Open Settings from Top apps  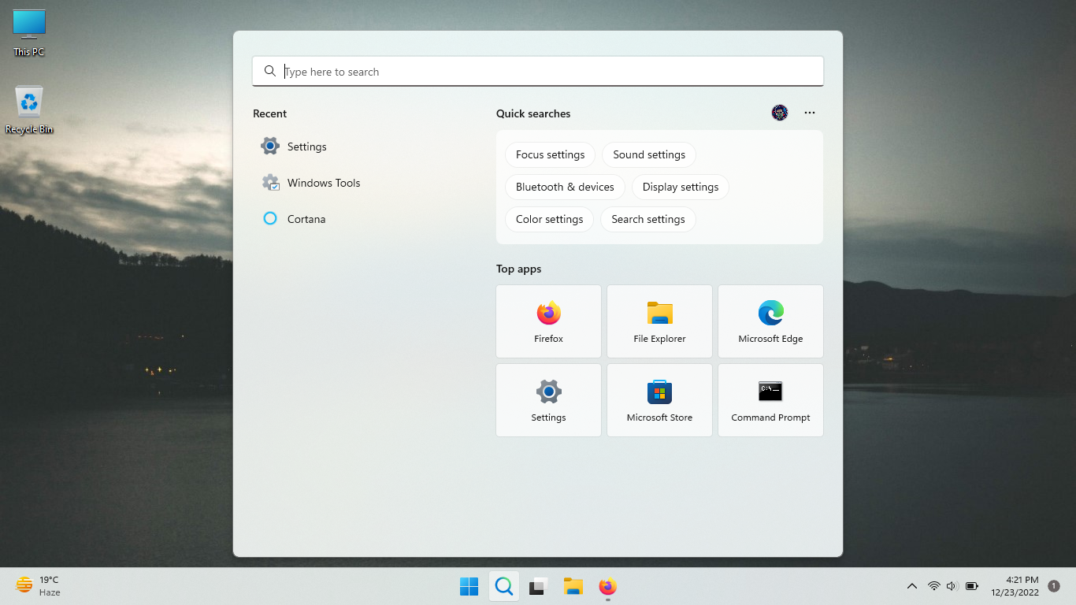coord(548,400)
